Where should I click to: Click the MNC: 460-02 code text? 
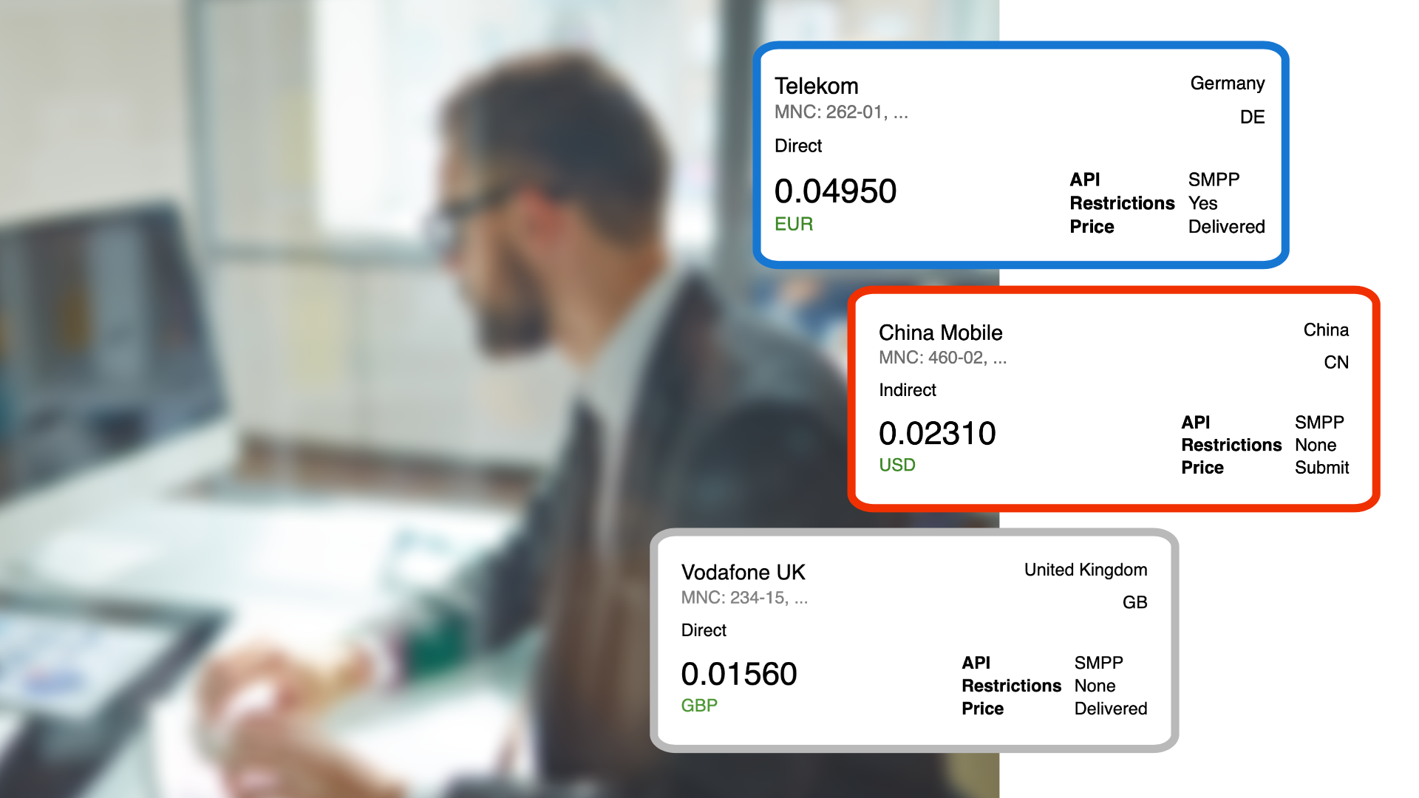942,358
